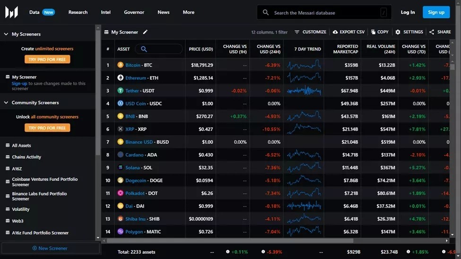461x259 pixels.
Task: Click the pencil icon beside My Screener
Action: [x=145, y=32]
